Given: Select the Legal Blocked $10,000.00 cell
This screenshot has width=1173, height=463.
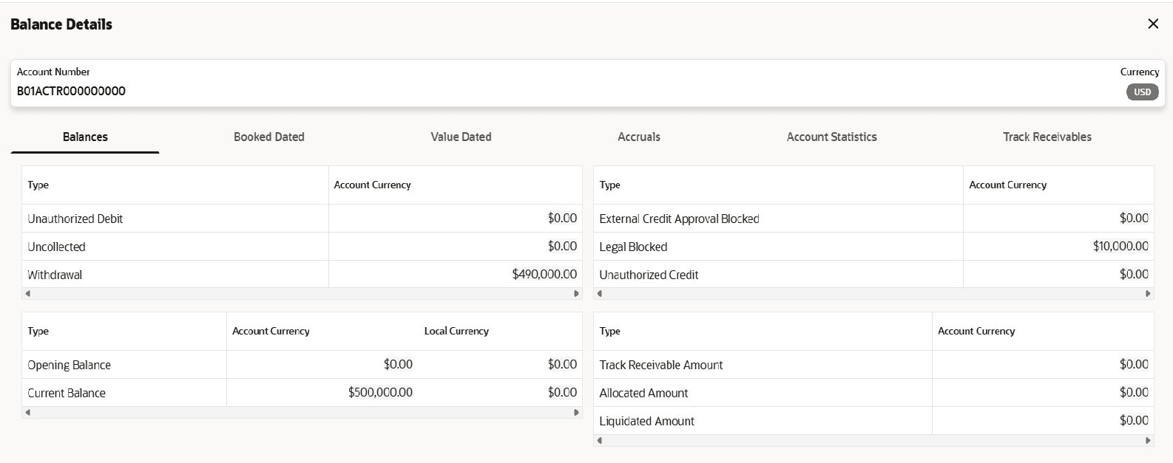Looking at the screenshot, I should coord(1120,246).
